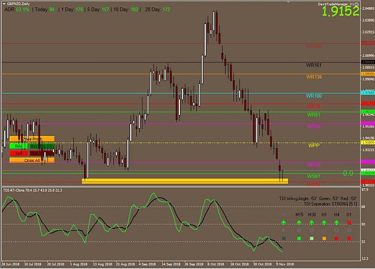This screenshot has width=375, height=269.
Task: Click the 9 Nov 2018 date marker
Action: [x=285, y=264]
